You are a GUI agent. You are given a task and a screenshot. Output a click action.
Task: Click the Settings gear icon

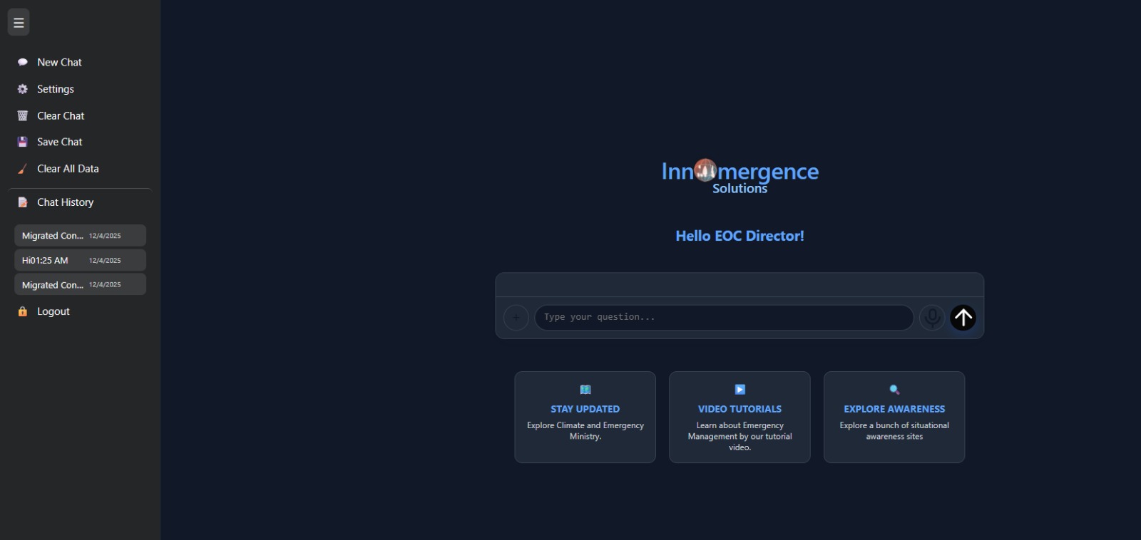(x=23, y=89)
